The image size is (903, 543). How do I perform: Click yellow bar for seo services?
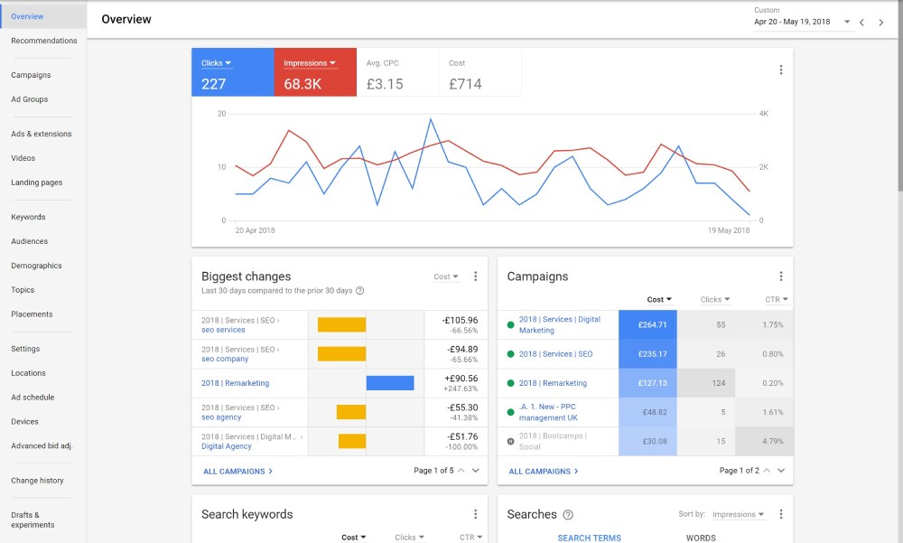tap(341, 325)
